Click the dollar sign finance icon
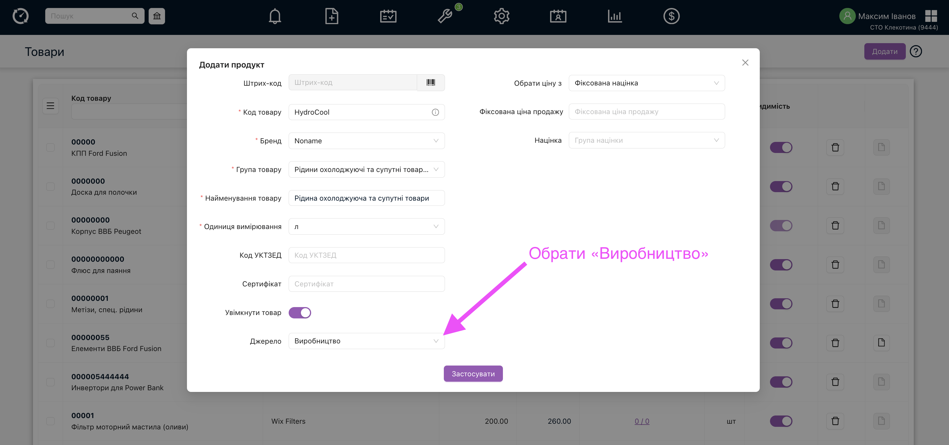Viewport: 949px width, 445px height. click(x=671, y=16)
